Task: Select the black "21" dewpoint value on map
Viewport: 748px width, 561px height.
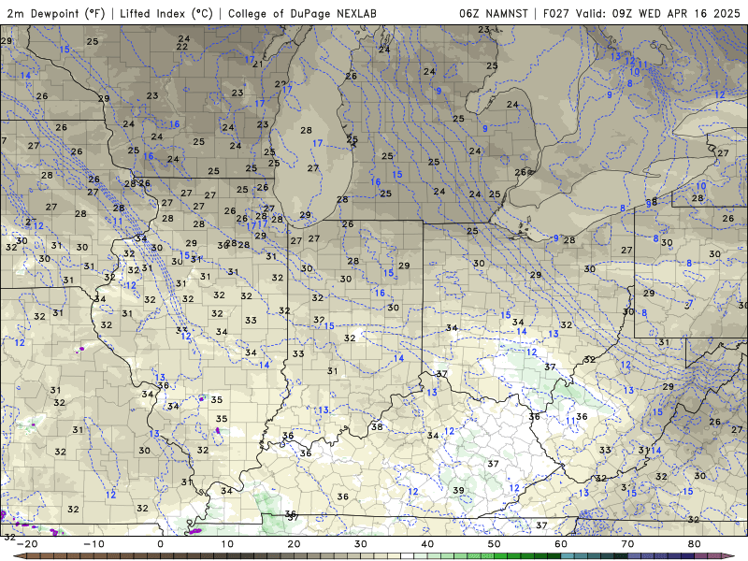Action: tap(258, 64)
